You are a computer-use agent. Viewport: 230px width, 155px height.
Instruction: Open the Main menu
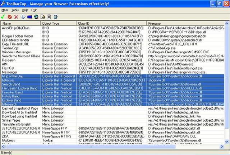tap(5, 10)
